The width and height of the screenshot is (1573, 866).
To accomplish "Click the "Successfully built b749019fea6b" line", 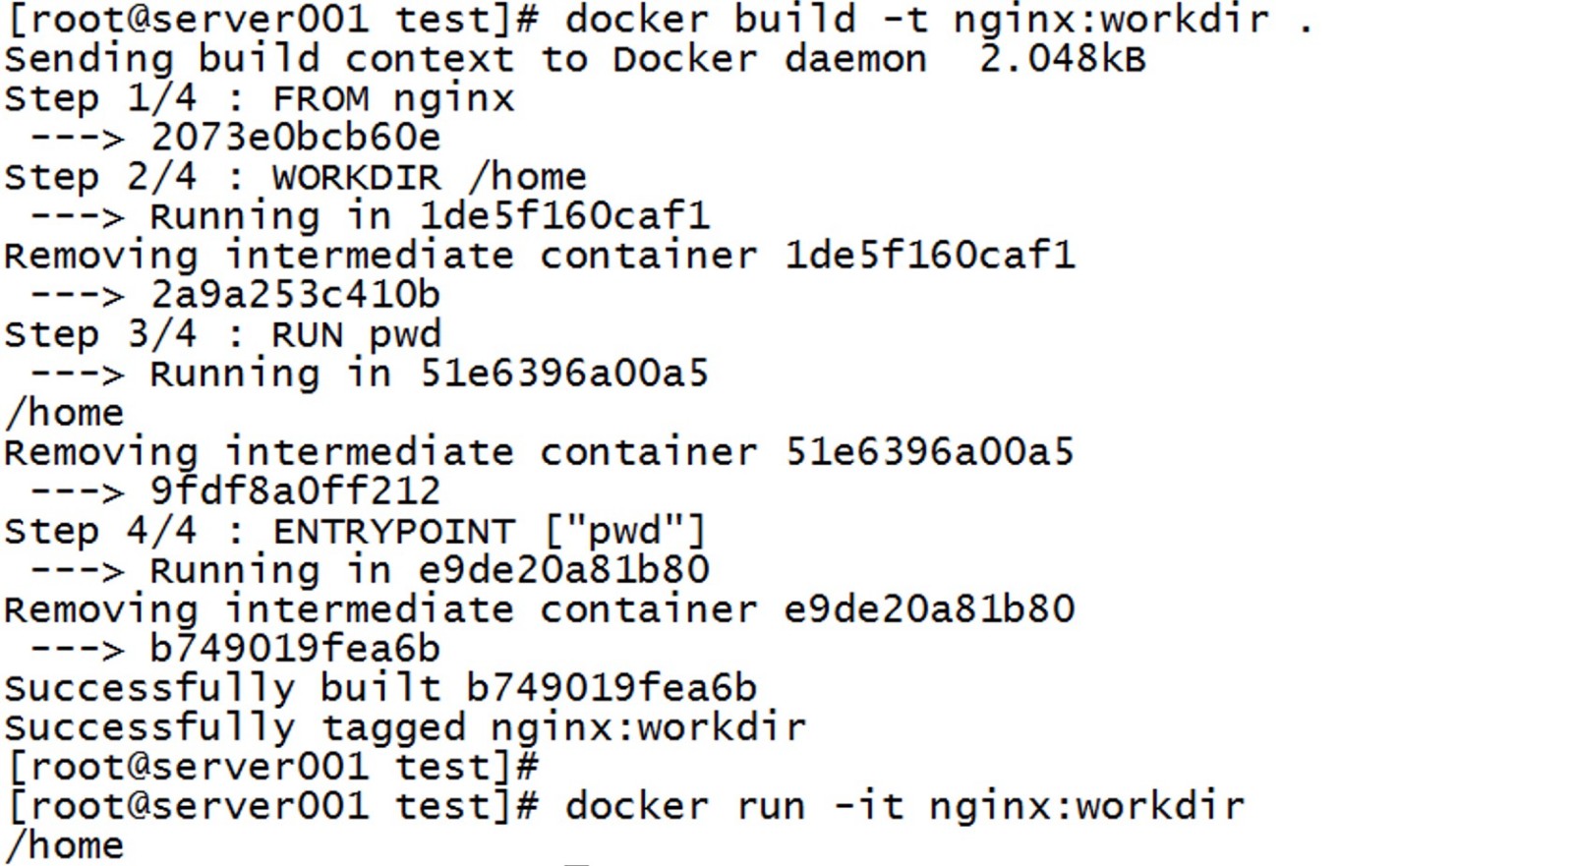I will [x=380, y=688].
